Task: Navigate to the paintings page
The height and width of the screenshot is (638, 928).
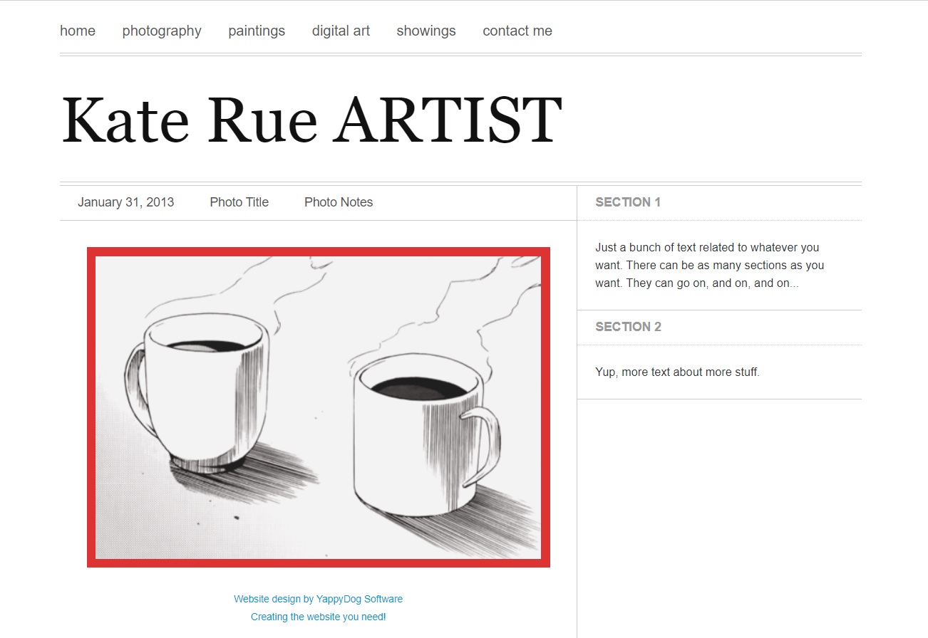Action: click(257, 31)
